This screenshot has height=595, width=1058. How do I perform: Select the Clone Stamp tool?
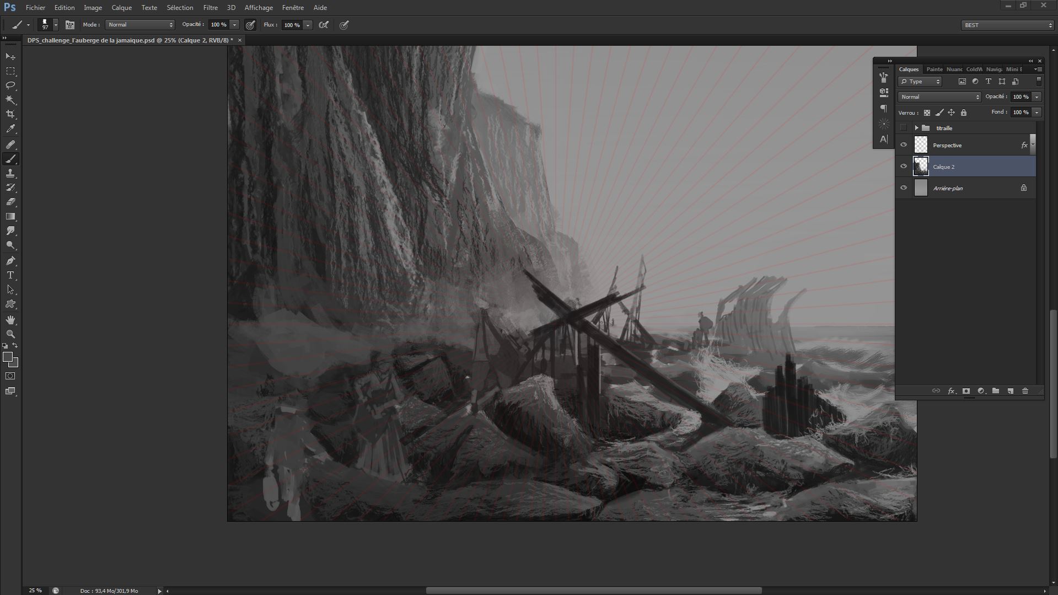10,174
